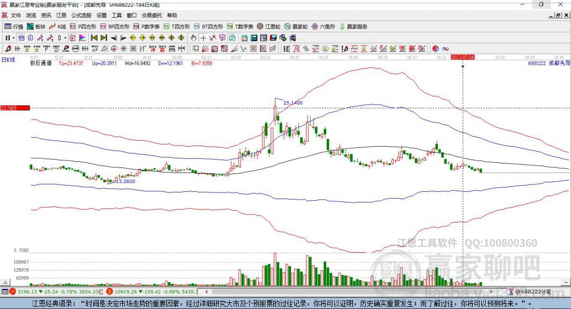Open the calculator tool icon
Image resolution: width=571 pixels, height=309 pixels.
pyautogui.click(x=254, y=38)
